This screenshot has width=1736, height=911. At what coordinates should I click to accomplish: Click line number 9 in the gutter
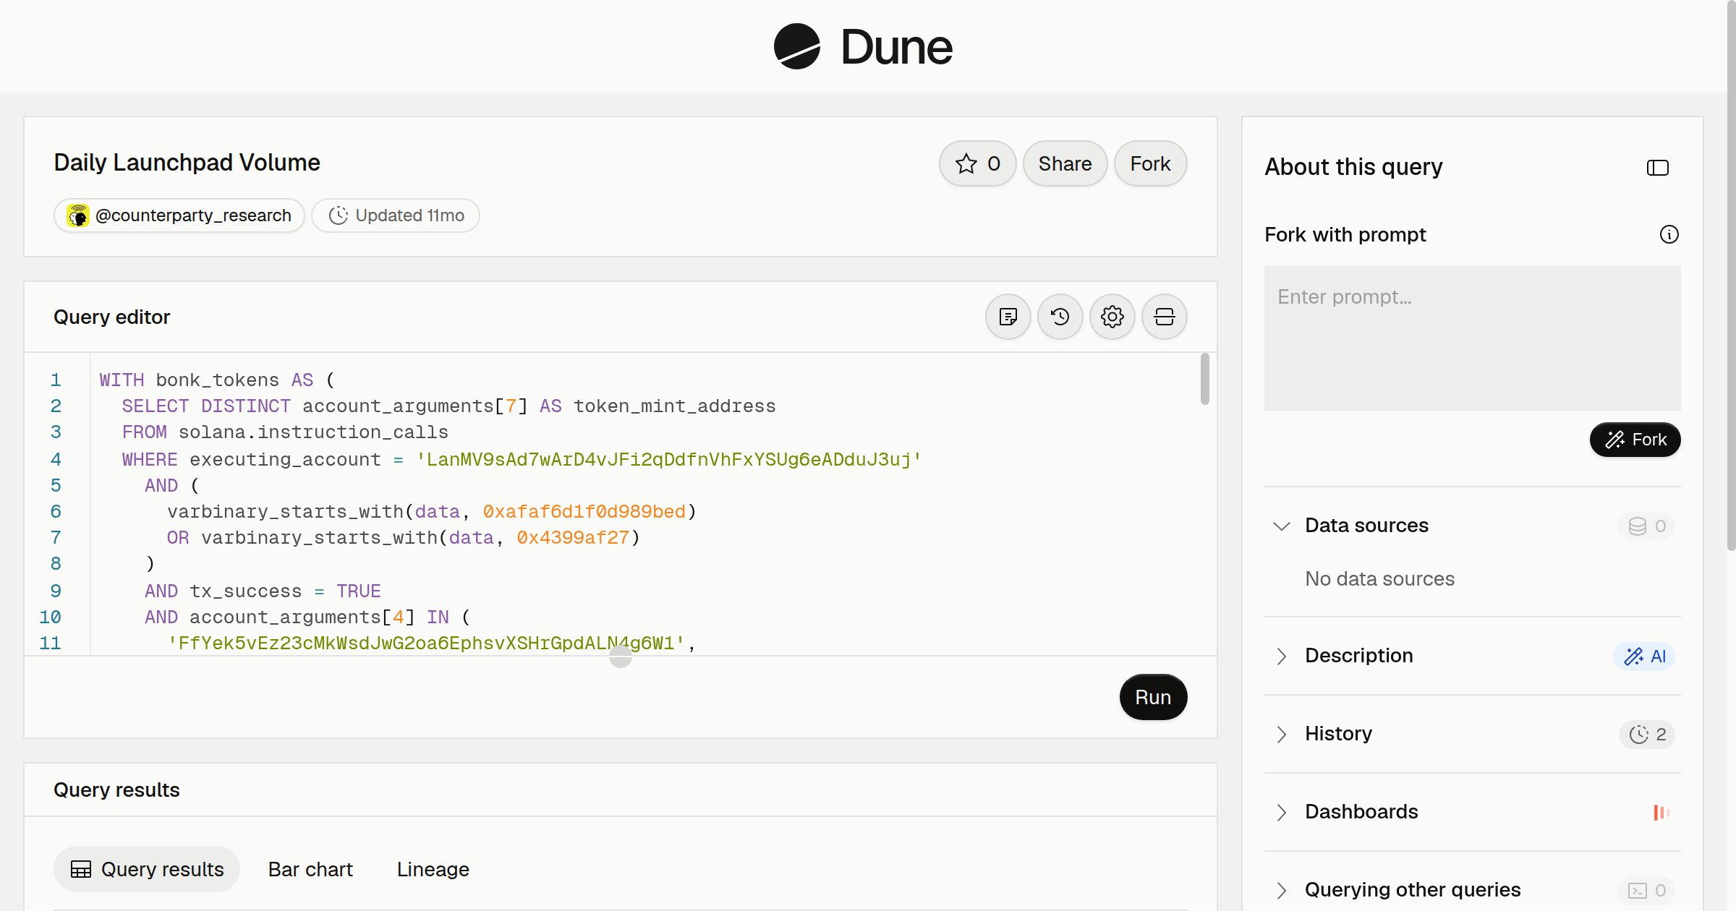click(x=56, y=591)
